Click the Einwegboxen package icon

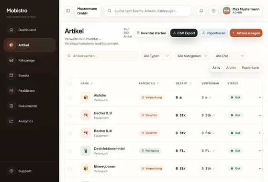point(86,168)
